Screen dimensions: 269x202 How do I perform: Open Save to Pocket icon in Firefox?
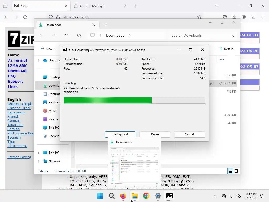click(225, 17)
